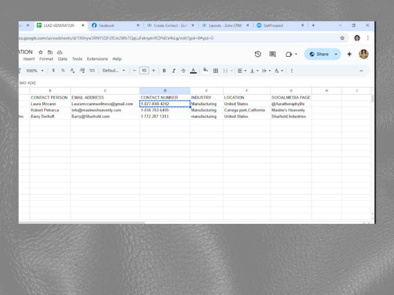Screen dimensions: 394x295
Task: Open the Data menu
Action: (x=63, y=59)
